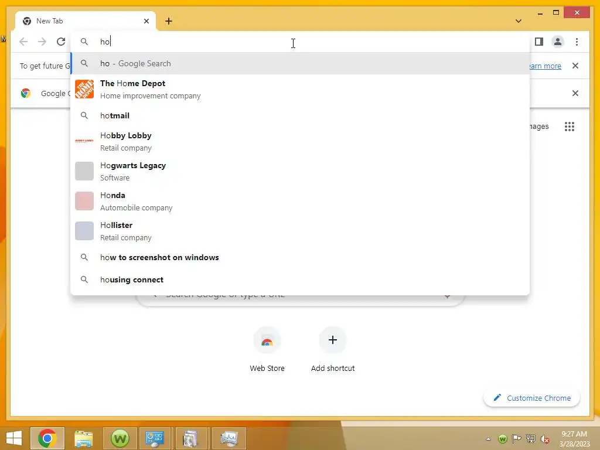Choose Honda suggestion
The width and height of the screenshot is (600, 450).
tap(301, 202)
